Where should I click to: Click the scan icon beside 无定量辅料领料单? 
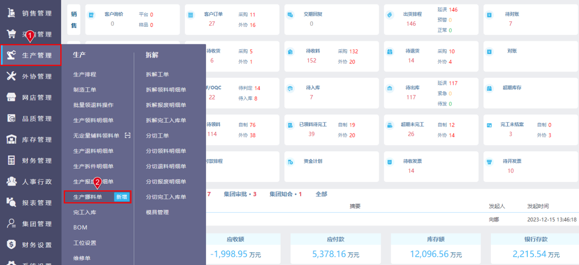[127, 136]
